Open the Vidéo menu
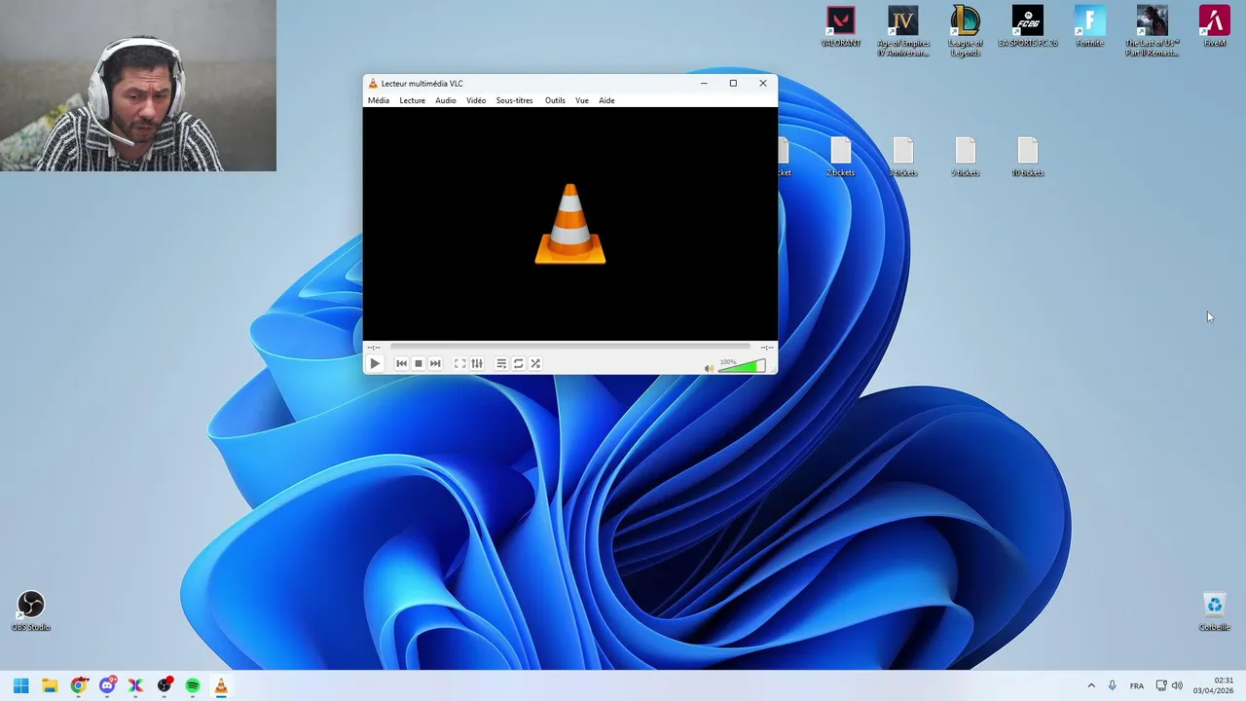Viewport: 1246px width, 701px height. (476, 100)
